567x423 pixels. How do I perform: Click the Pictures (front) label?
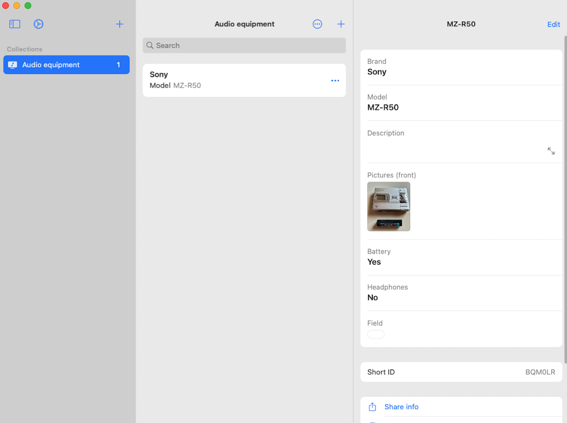tap(392, 175)
